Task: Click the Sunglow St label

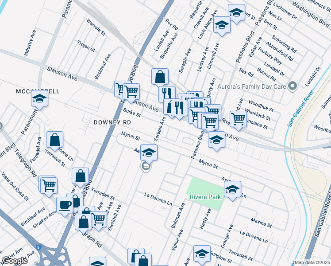Action: pyautogui.click(x=221, y=257)
